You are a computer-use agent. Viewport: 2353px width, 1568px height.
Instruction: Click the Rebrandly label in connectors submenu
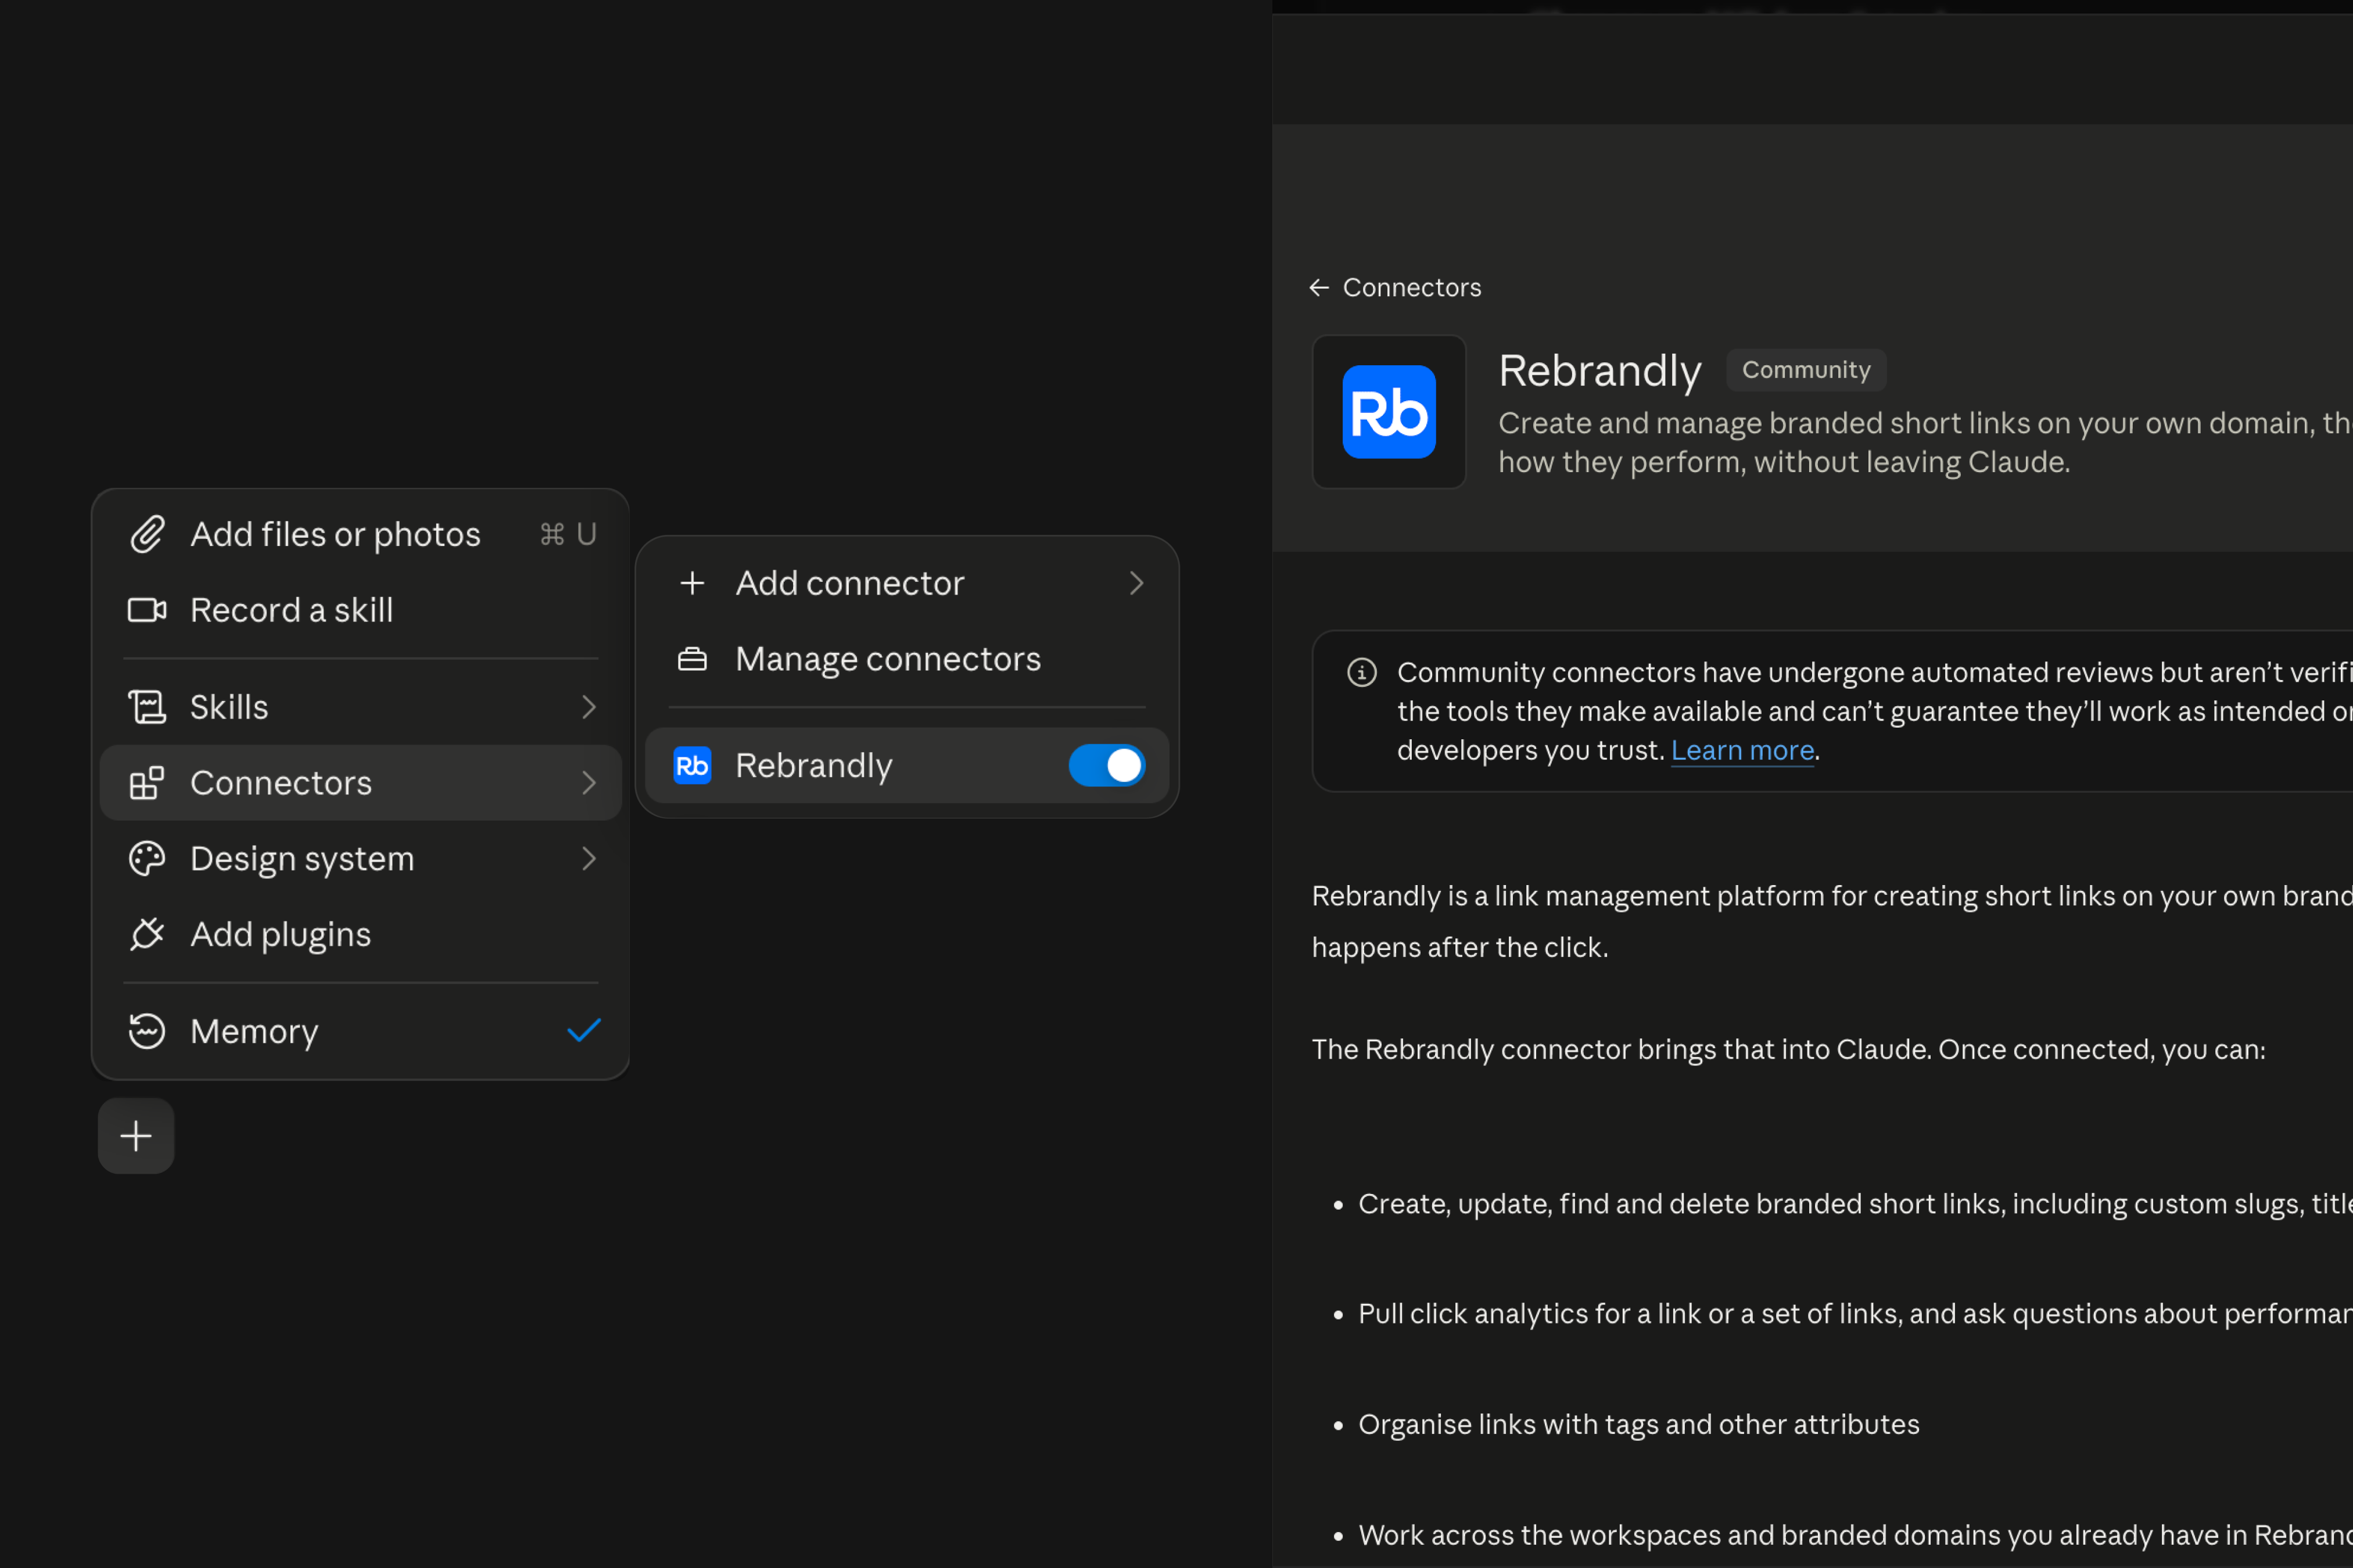813,765
